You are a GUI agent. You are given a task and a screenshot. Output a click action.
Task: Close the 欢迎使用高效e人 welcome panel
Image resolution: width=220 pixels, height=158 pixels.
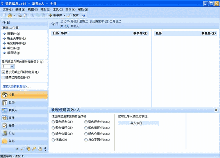pos(216,110)
